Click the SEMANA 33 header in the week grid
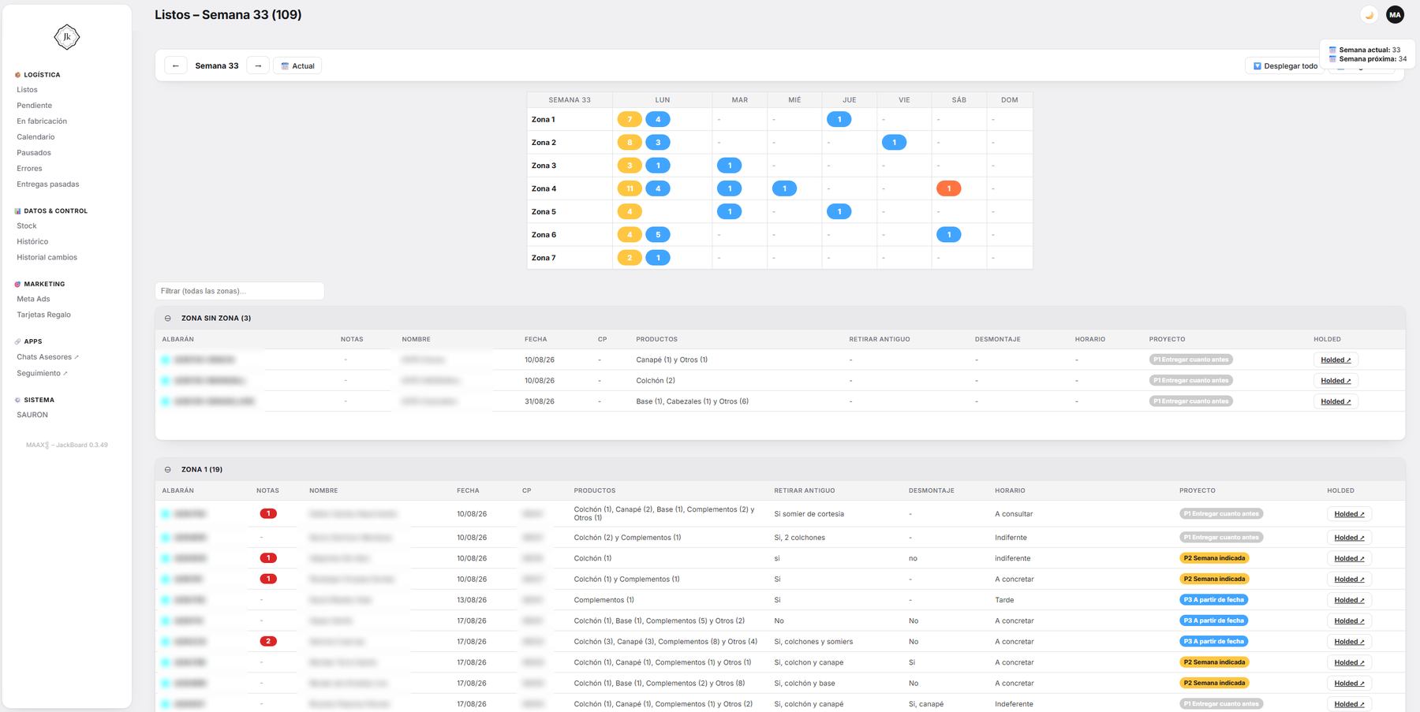 click(x=570, y=100)
